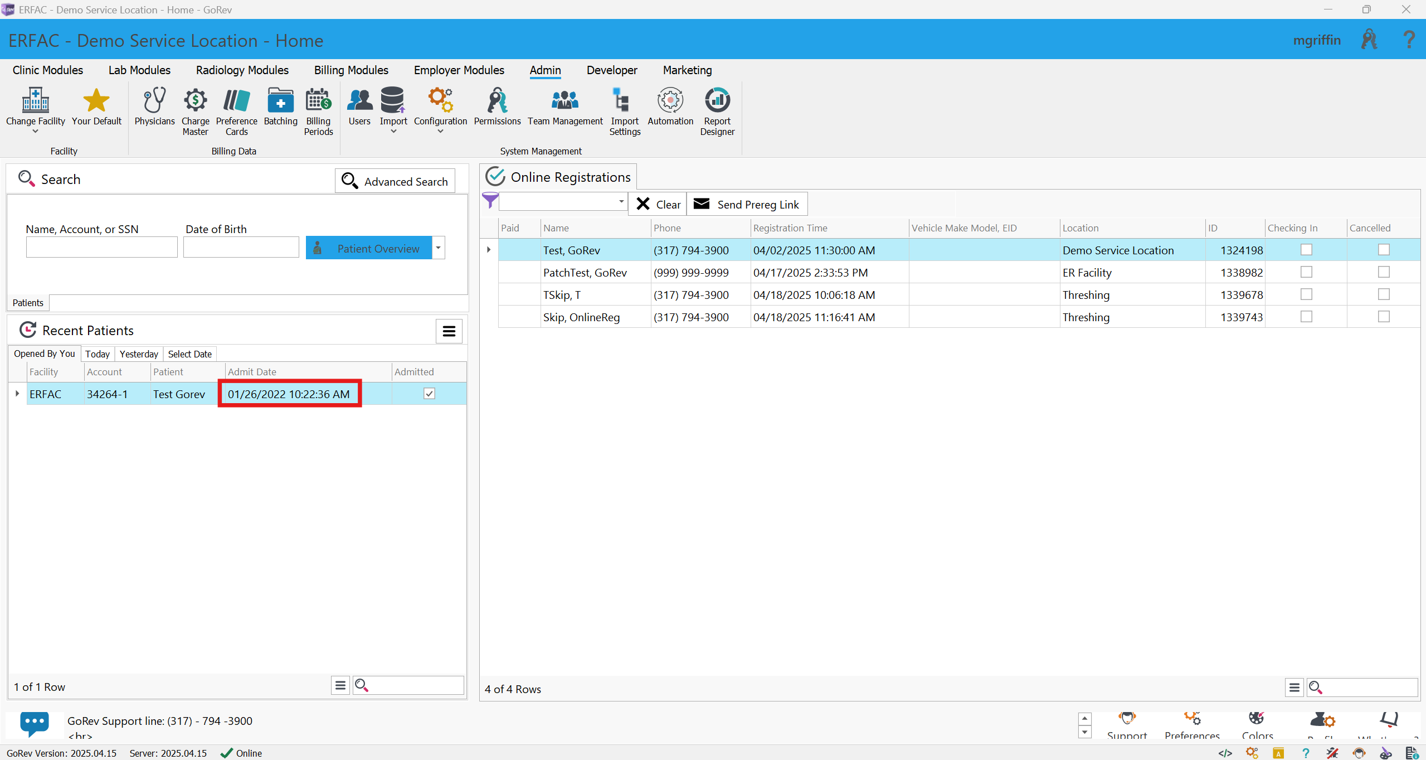Click the code brackets status bar icon
Viewport: 1426px width, 760px height.
click(1225, 753)
